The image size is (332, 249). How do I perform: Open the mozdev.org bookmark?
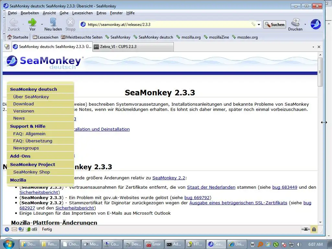245,37
